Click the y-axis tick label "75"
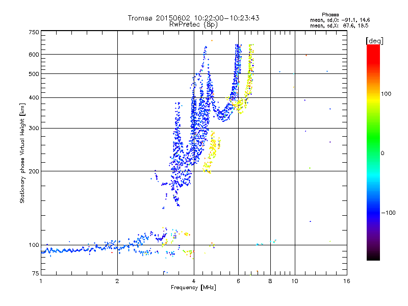The image size is (408, 306). (x=35, y=273)
